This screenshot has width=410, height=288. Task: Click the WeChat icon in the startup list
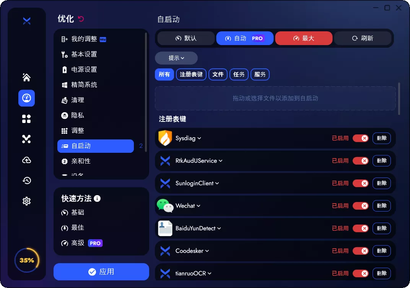point(165,205)
